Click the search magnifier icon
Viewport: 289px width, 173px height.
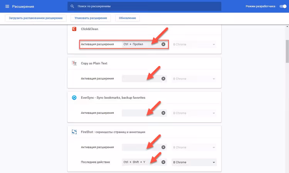[x=72, y=6]
